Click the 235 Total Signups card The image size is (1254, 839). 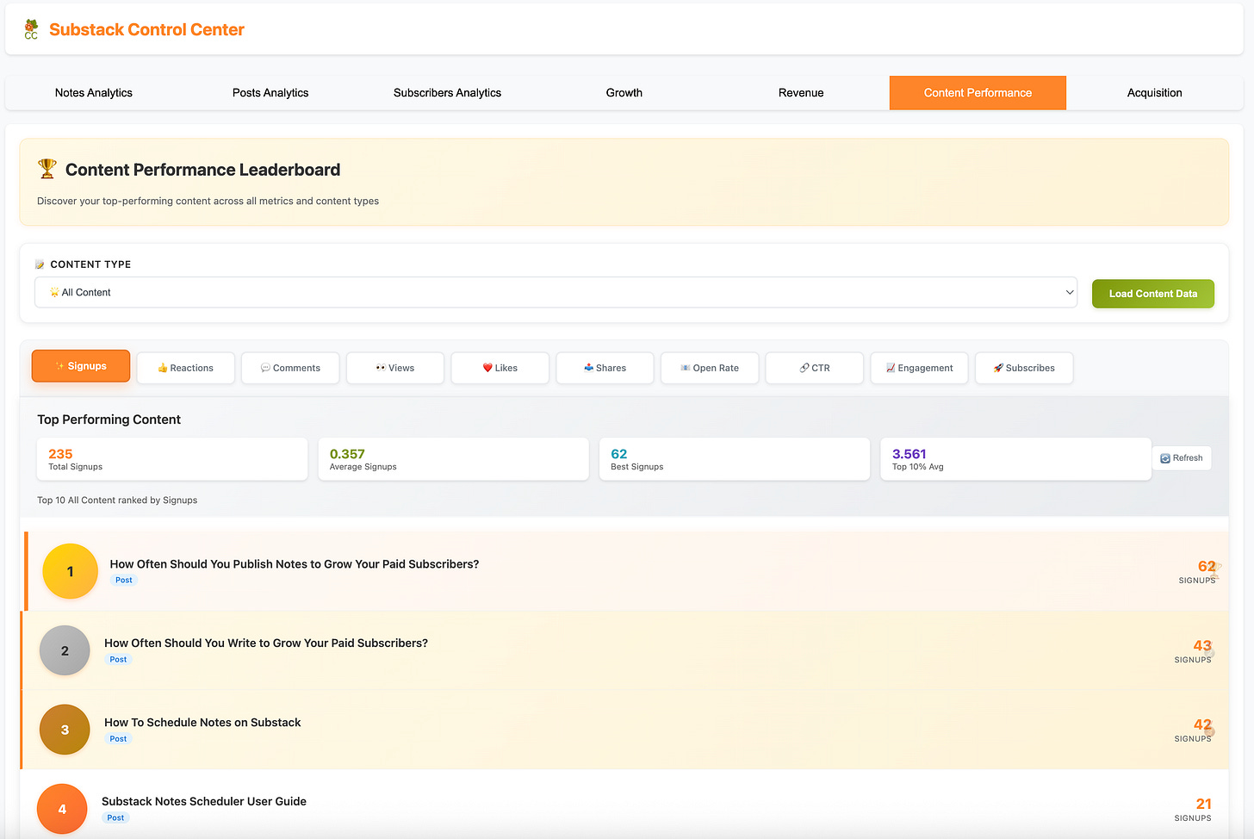pos(172,459)
